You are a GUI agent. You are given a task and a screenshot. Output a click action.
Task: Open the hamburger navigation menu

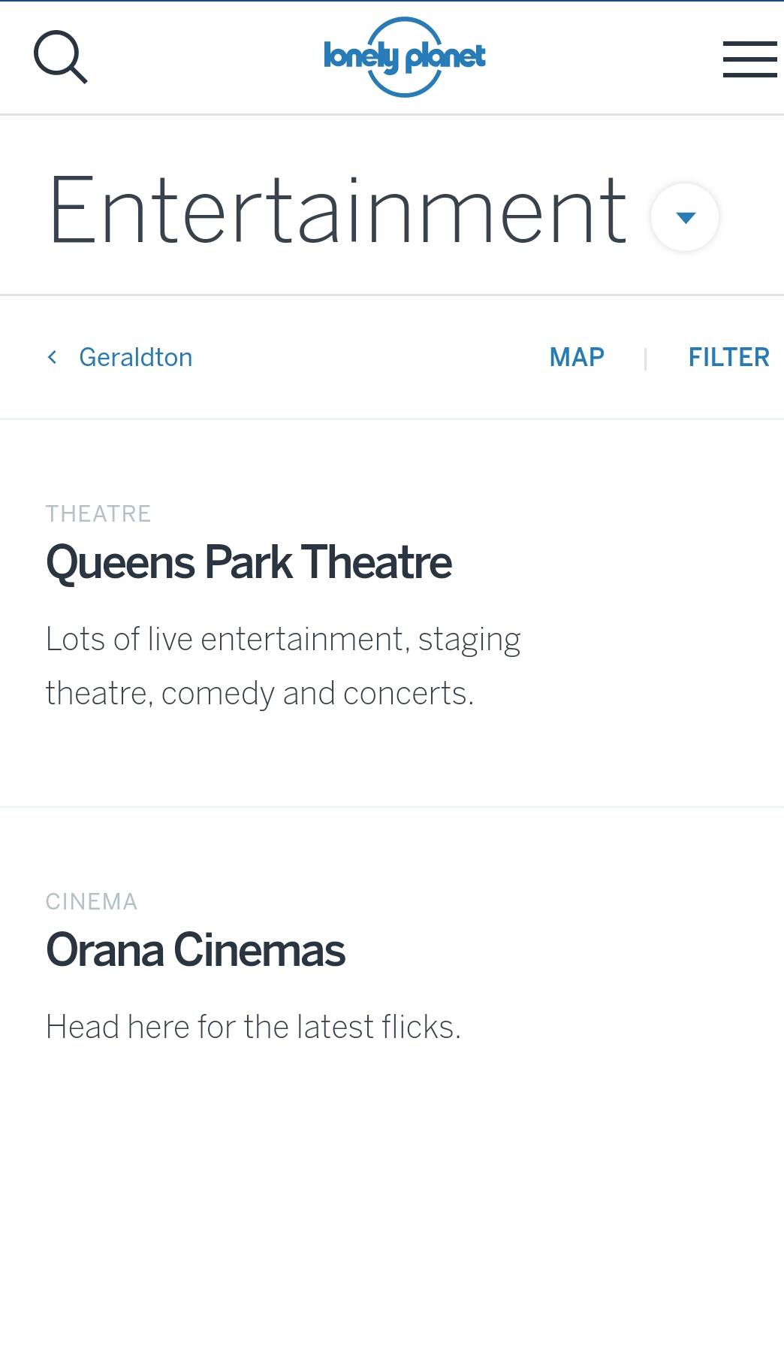[x=749, y=59]
